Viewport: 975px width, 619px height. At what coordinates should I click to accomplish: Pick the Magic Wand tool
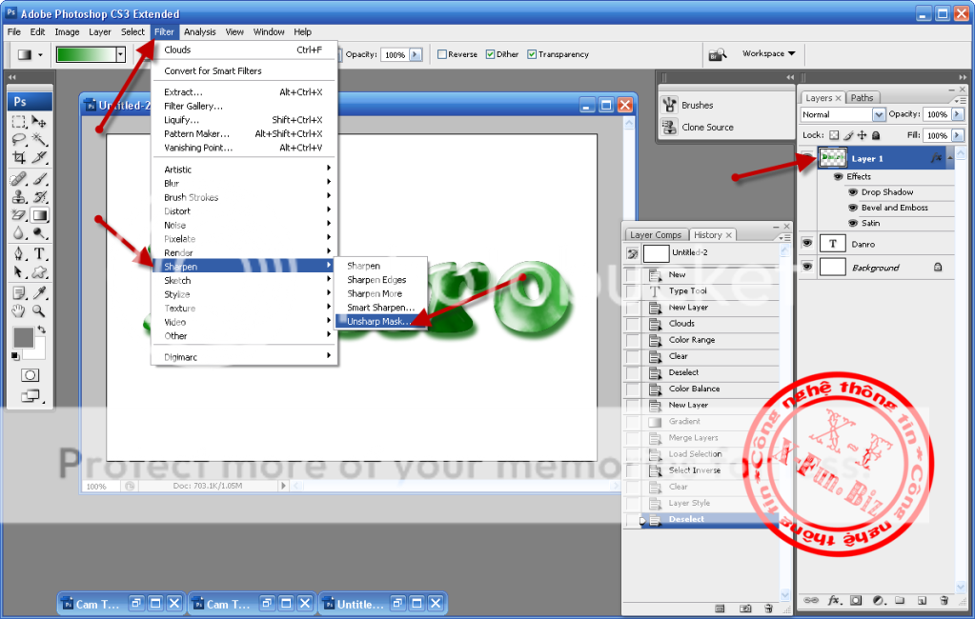(x=39, y=139)
